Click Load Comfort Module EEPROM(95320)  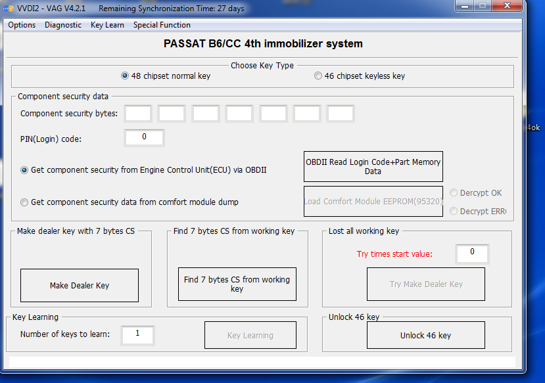click(373, 200)
